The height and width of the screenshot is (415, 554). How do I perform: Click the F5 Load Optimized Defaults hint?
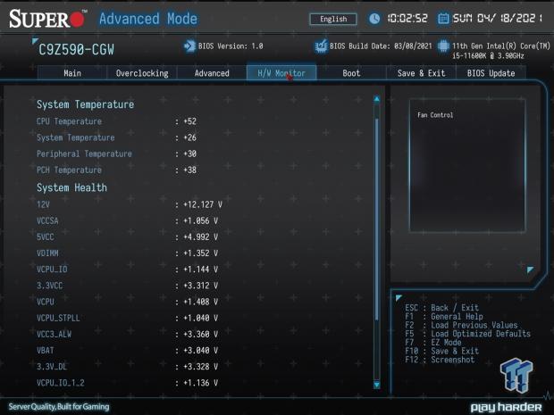point(467,334)
